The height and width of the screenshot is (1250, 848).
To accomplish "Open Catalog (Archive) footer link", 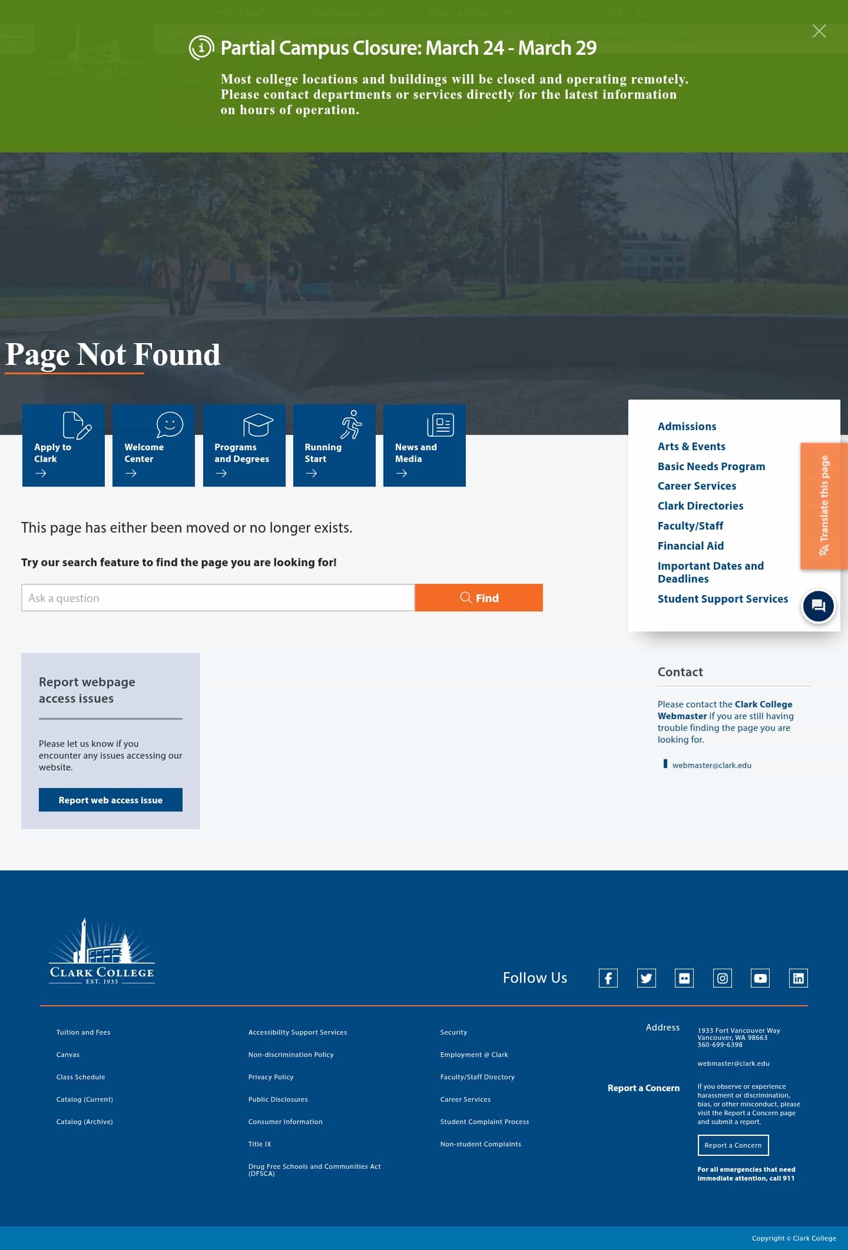I will coord(84,1122).
